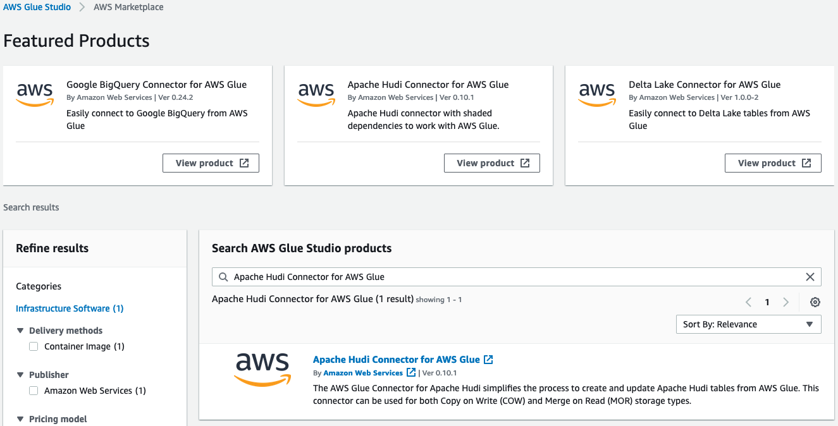
Task: Collapse the Delivery methods section
Action: click(x=20, y=331)
